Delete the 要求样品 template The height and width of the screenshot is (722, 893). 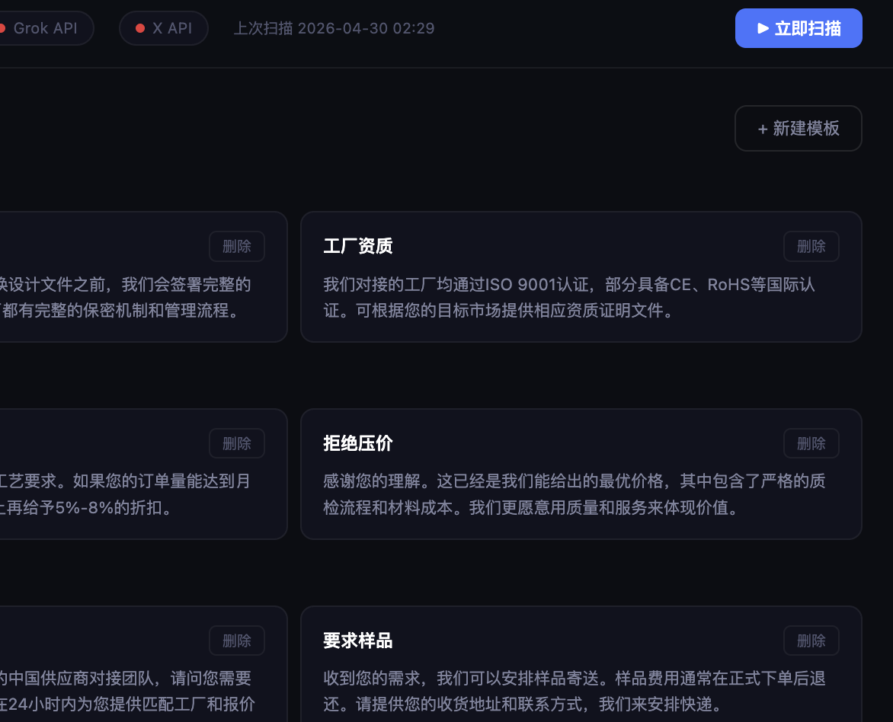coord(811,641)
